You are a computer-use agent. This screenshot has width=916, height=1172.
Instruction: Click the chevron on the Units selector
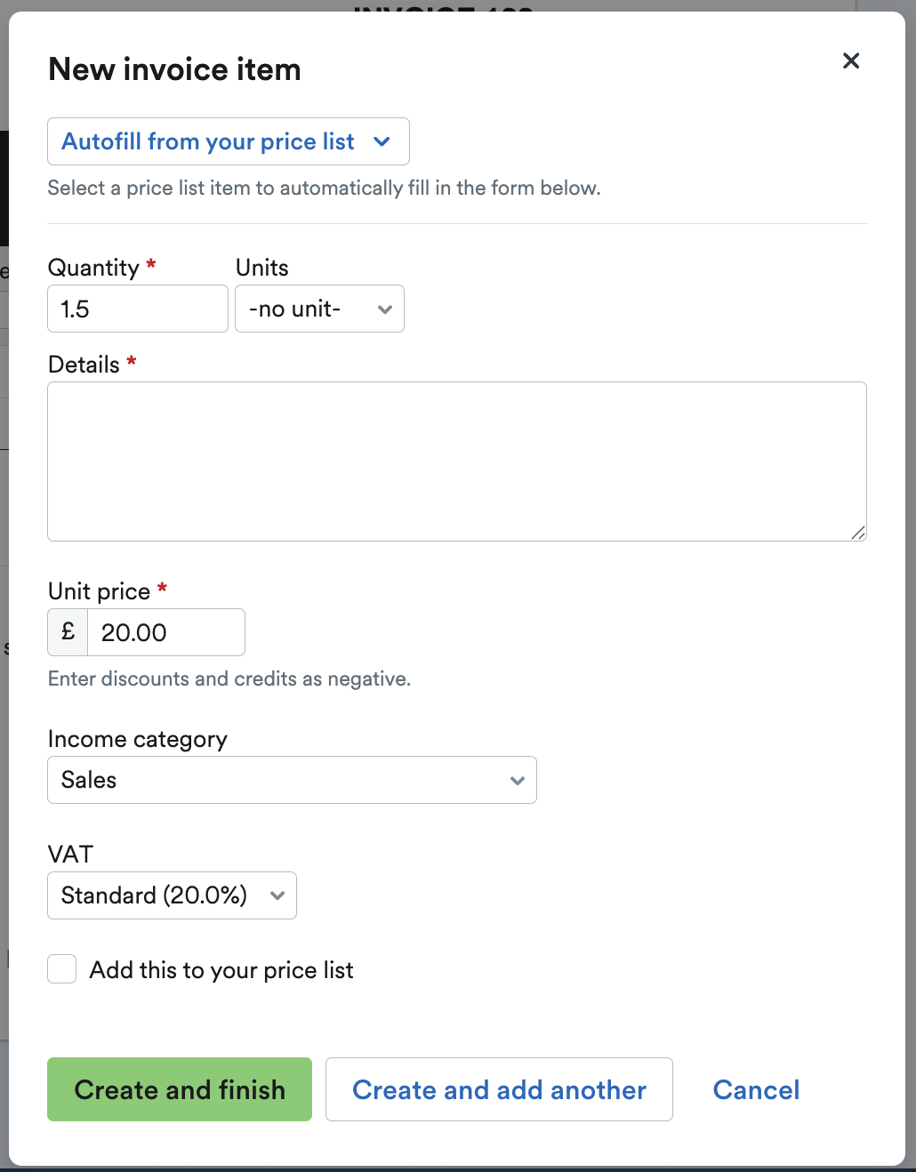384,309
